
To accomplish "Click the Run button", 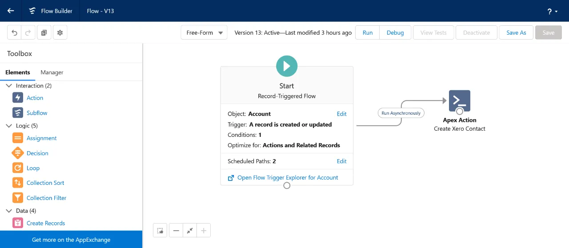I will [x=368, y=32].
